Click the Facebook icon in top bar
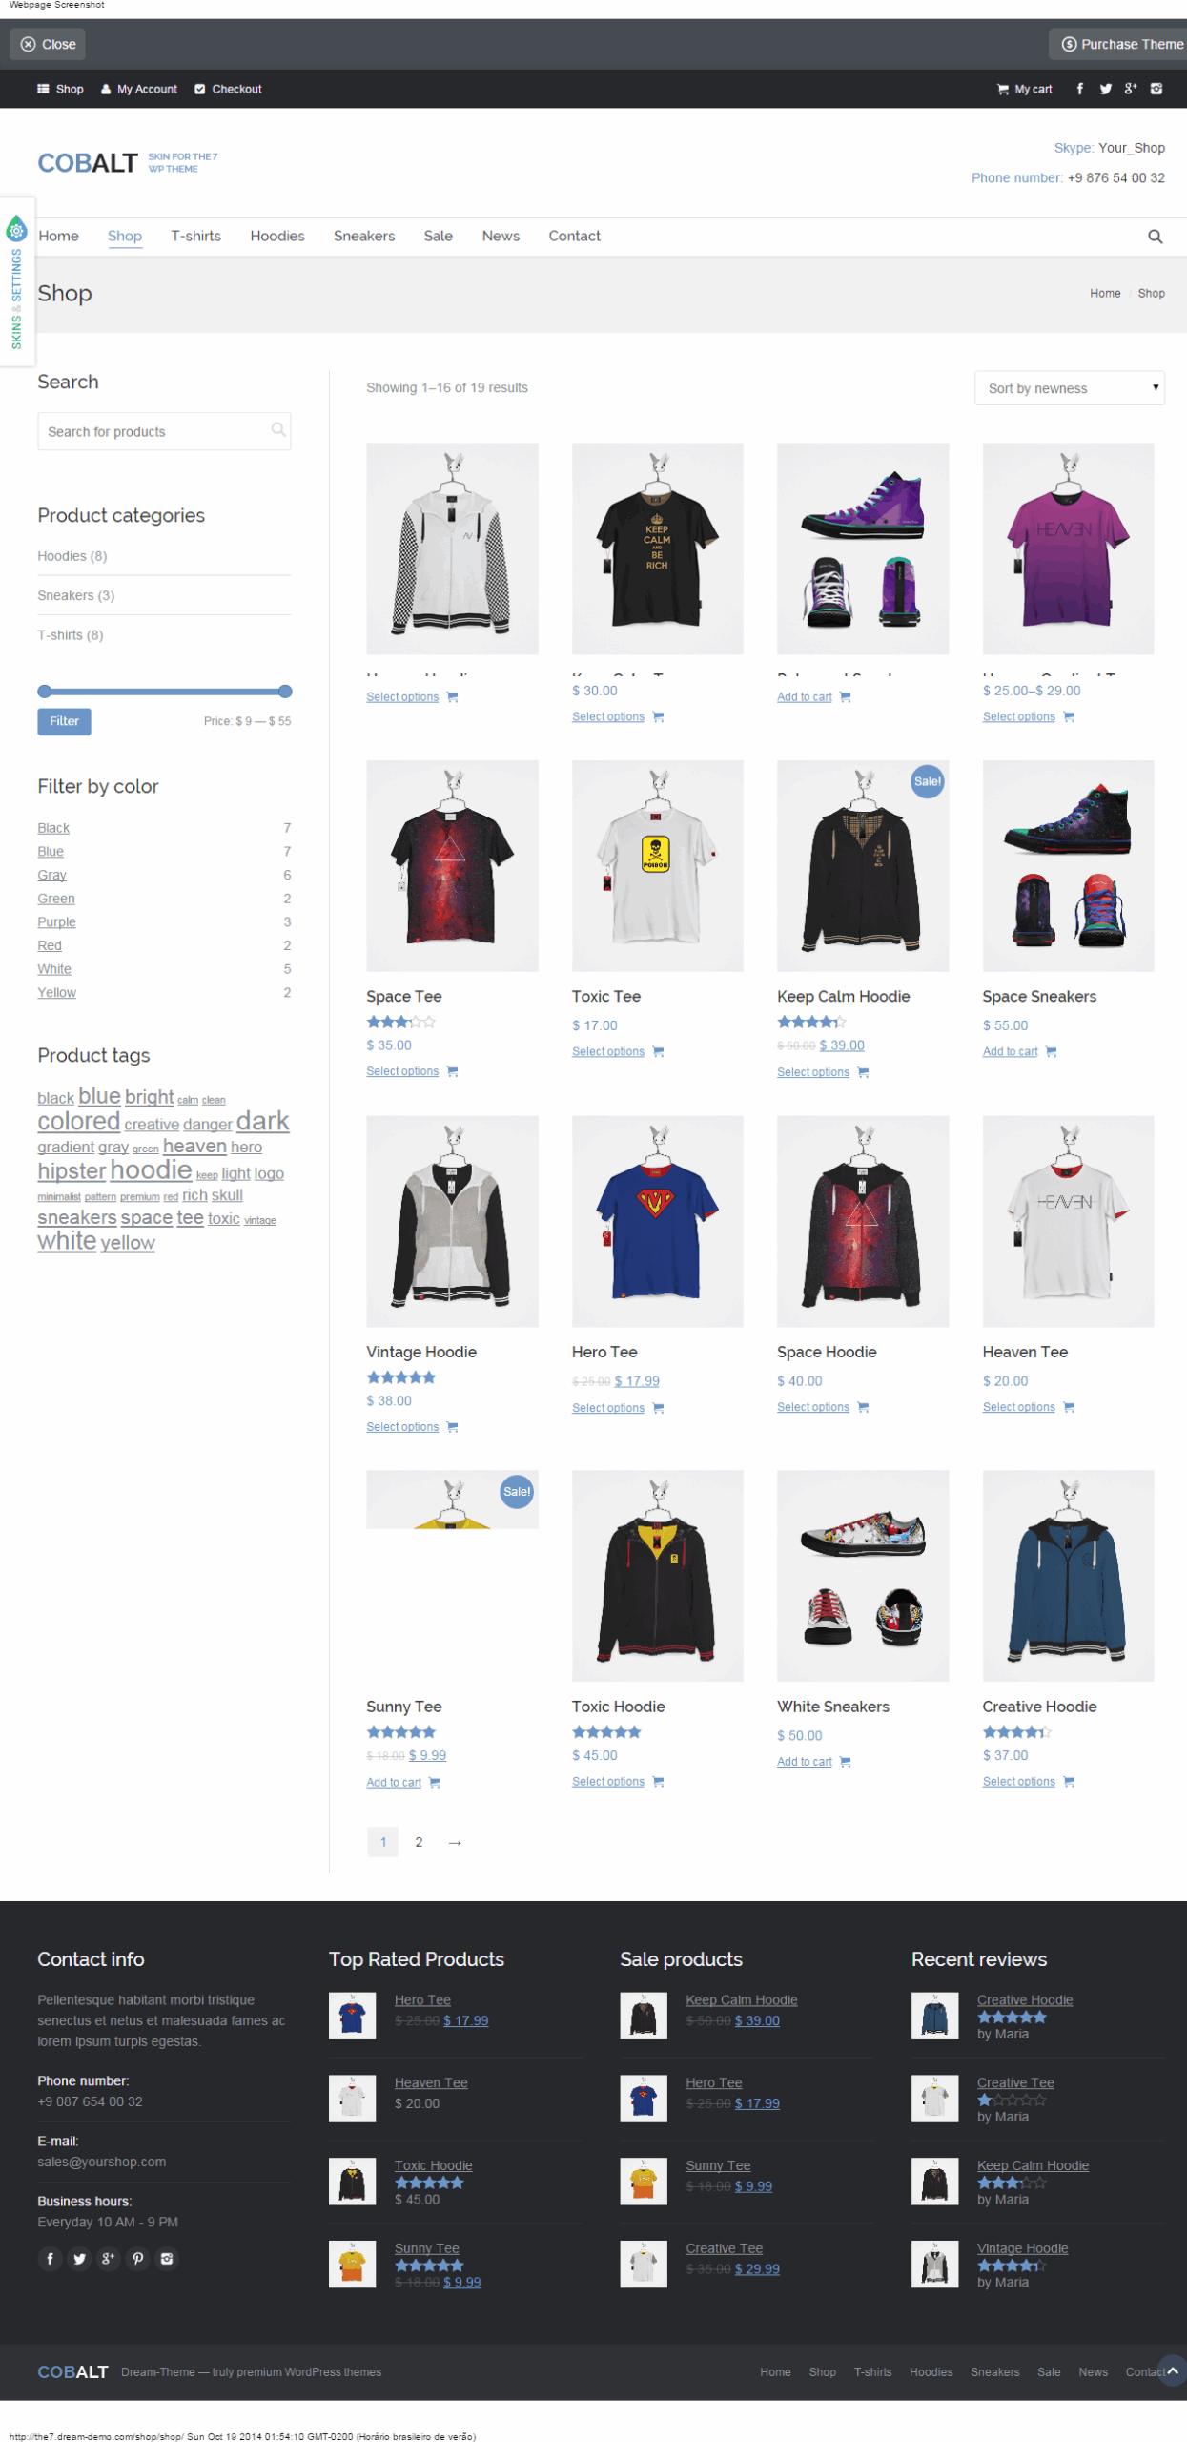Screen dimensions: 1187x2442 coord(1079,89)
